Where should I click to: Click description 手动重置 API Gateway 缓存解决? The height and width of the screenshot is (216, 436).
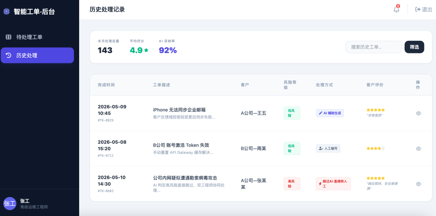point(183,152)
